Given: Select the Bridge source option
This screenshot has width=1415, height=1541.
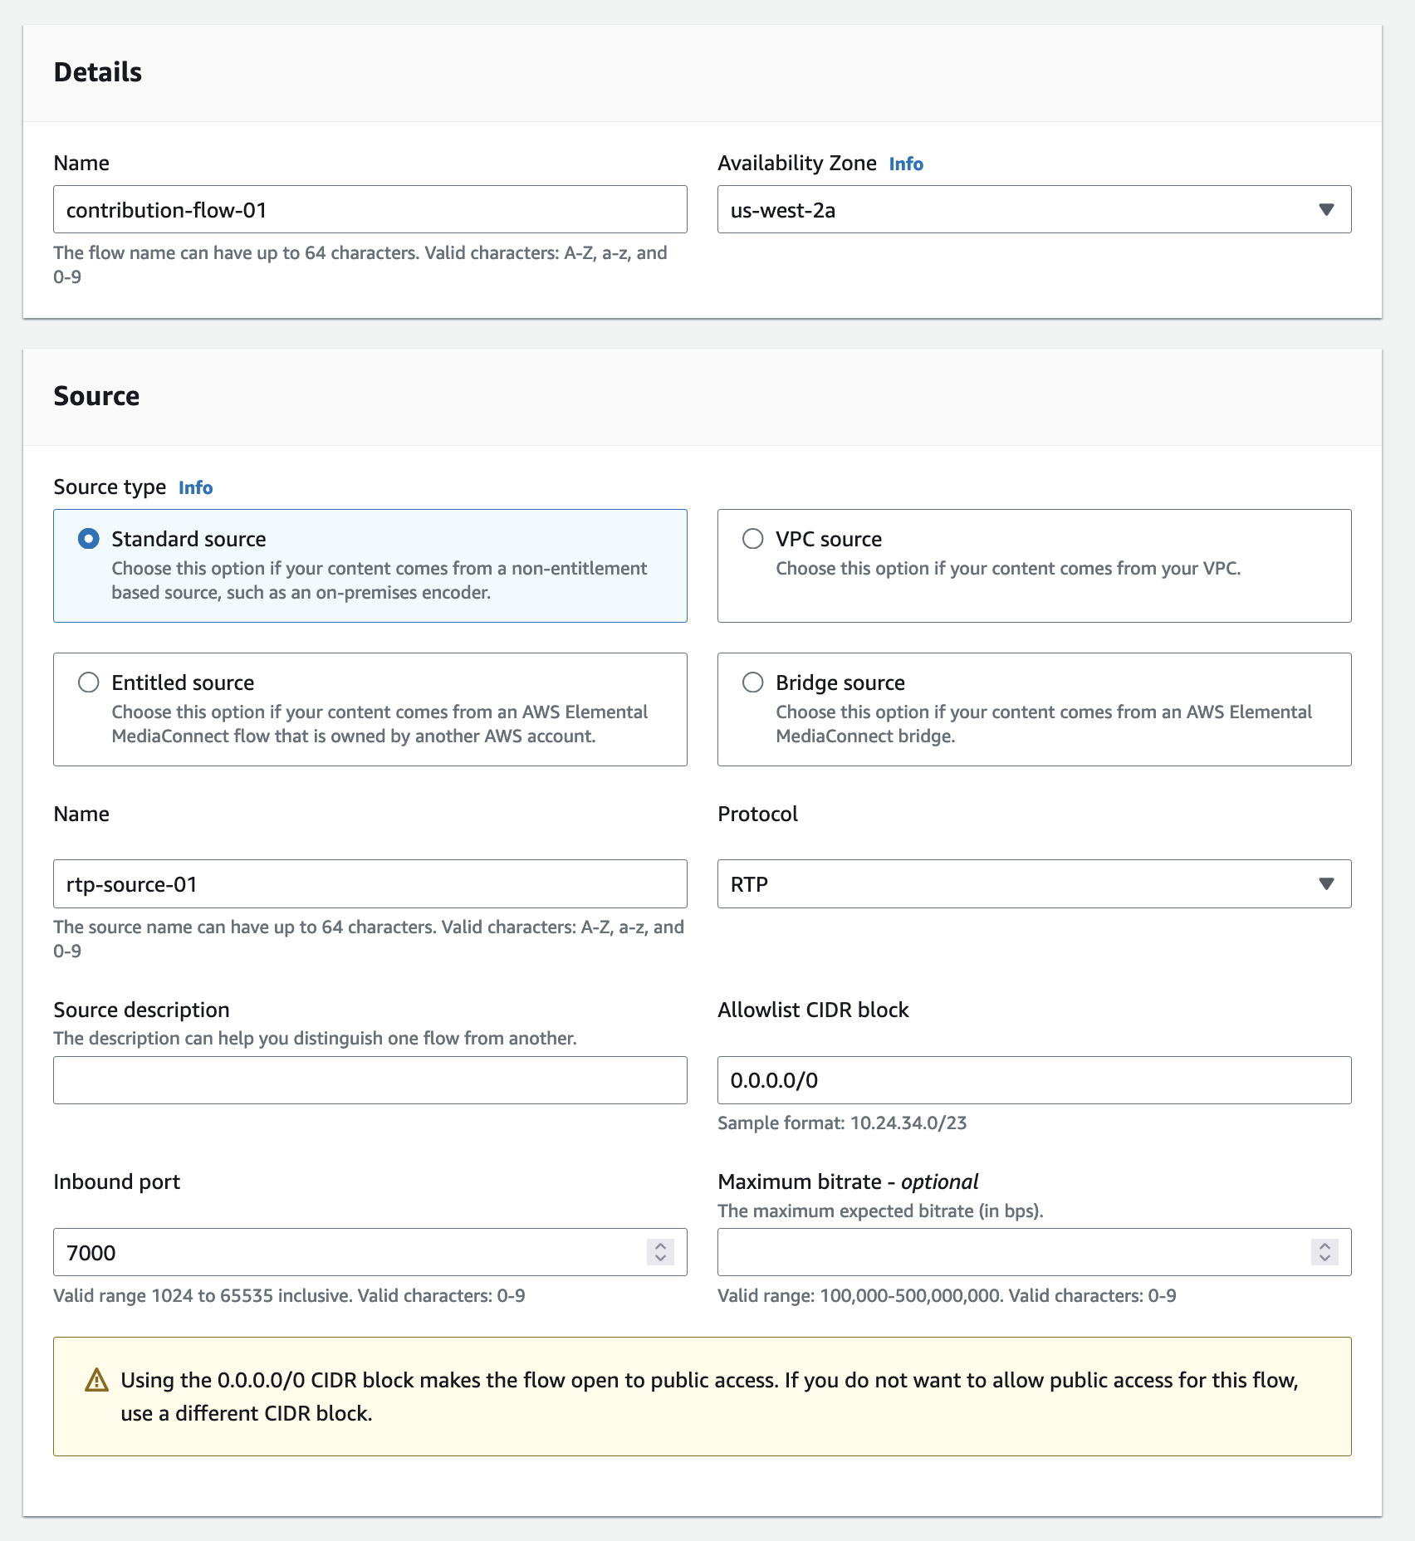Looking at the screenshot, I should (x=753, y=682).
